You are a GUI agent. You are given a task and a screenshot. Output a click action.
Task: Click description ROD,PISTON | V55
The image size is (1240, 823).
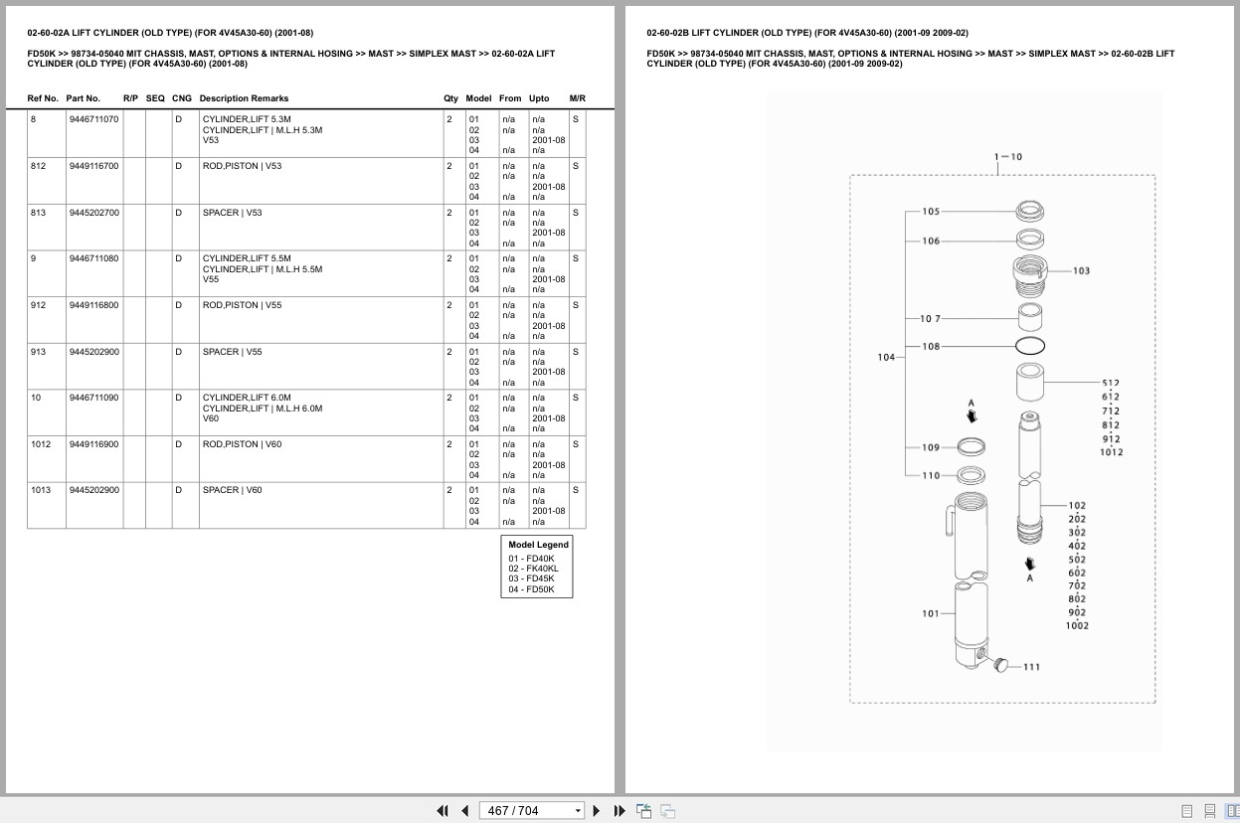242,305
